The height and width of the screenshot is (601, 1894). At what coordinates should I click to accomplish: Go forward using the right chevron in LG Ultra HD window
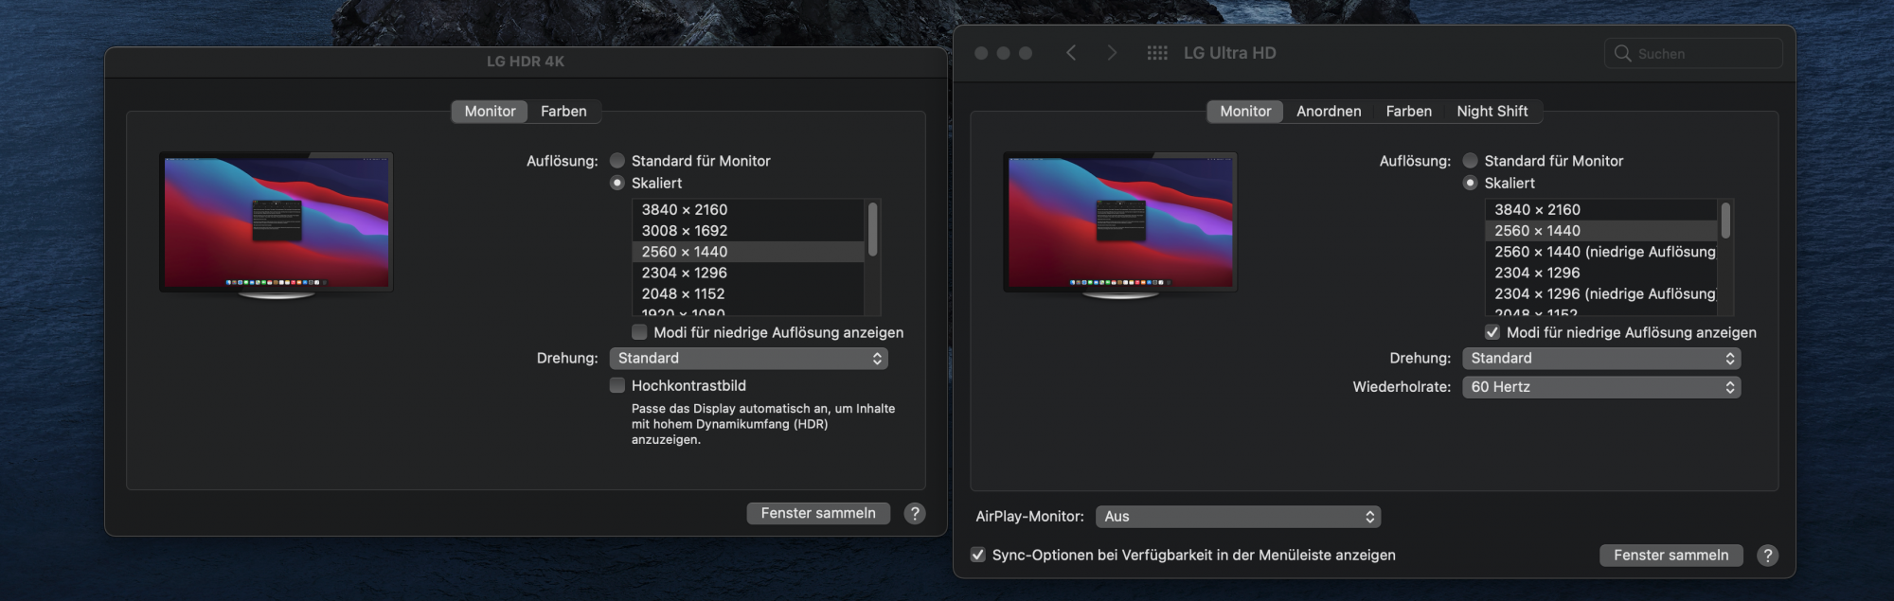click(x=1112, y=53)
